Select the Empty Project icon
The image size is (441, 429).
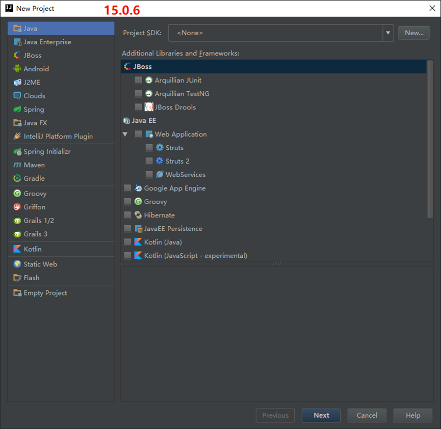click(x=17, y=293)
